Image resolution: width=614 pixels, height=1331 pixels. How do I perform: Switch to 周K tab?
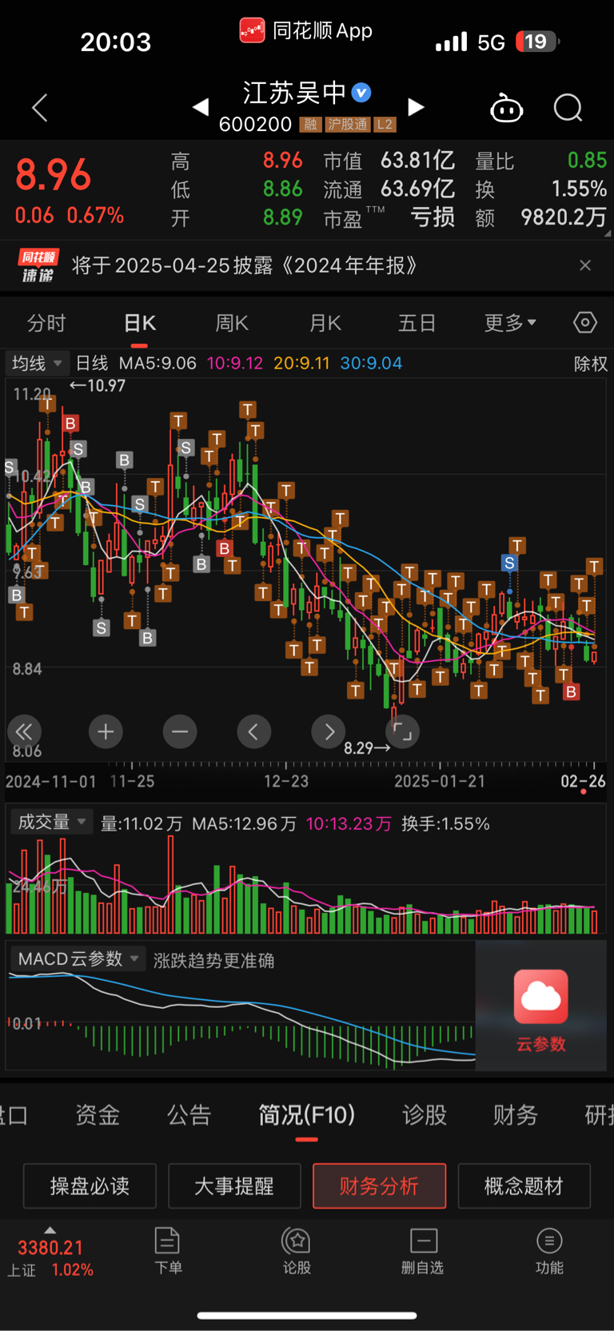(232, 323)
